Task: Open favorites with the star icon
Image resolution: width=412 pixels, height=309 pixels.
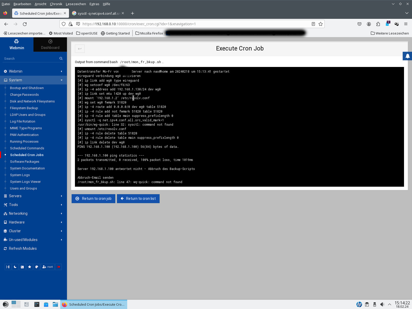Action: tap(30, 267)
